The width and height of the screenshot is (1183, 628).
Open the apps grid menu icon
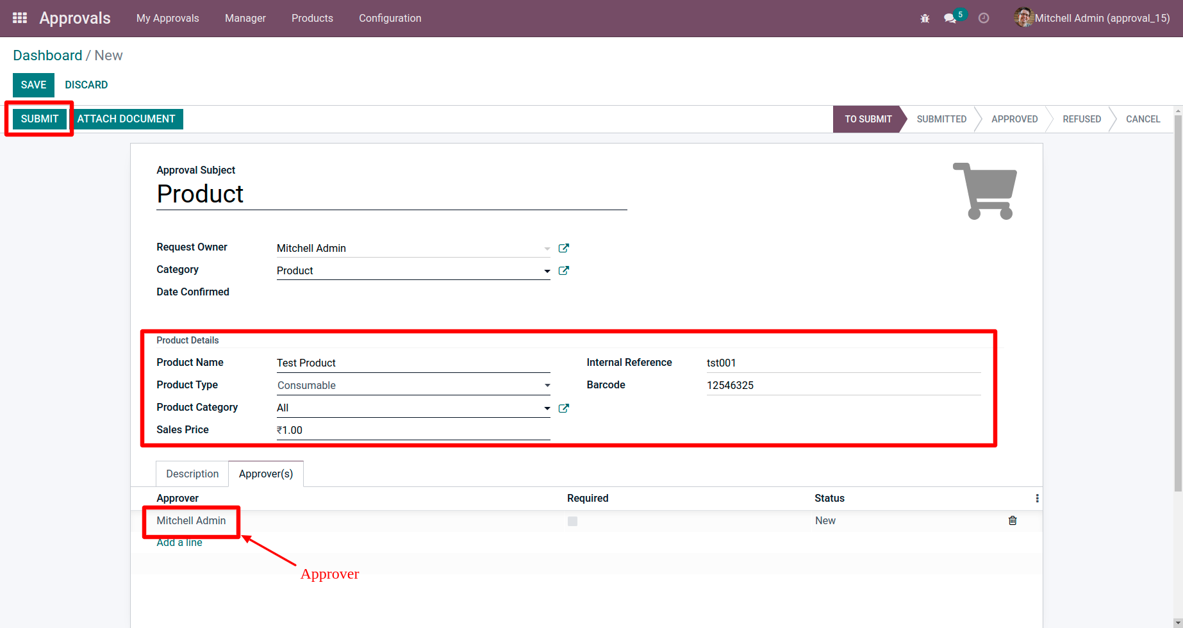tap(20, 18)
